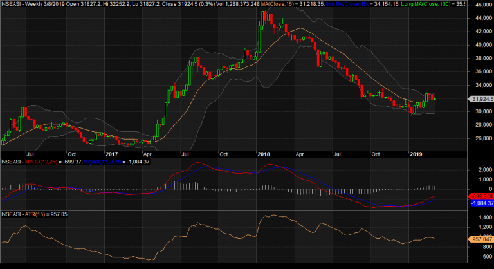Click the '38,000' price axis label
The width and height of the screenshot is (494, 269).
pos(484,59)
